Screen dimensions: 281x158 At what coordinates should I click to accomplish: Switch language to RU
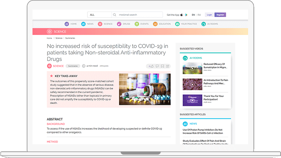199,15
